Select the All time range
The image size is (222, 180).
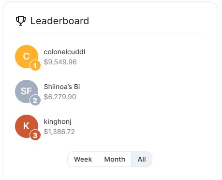142,159
